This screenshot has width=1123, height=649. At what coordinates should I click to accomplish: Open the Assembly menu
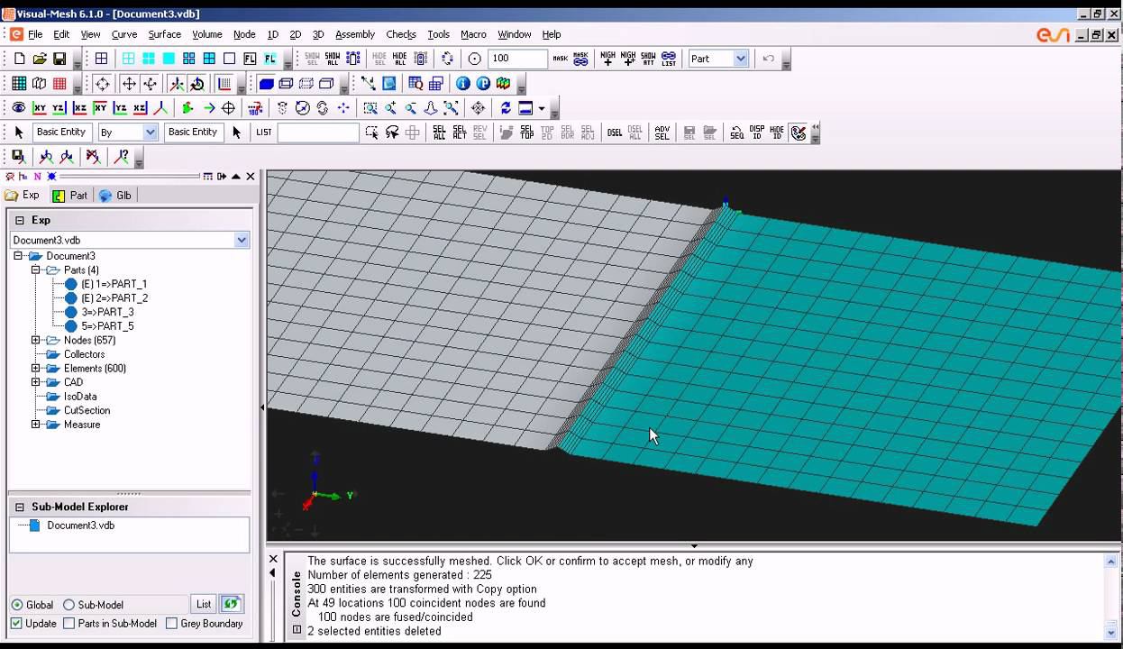(x=354, y=34)
